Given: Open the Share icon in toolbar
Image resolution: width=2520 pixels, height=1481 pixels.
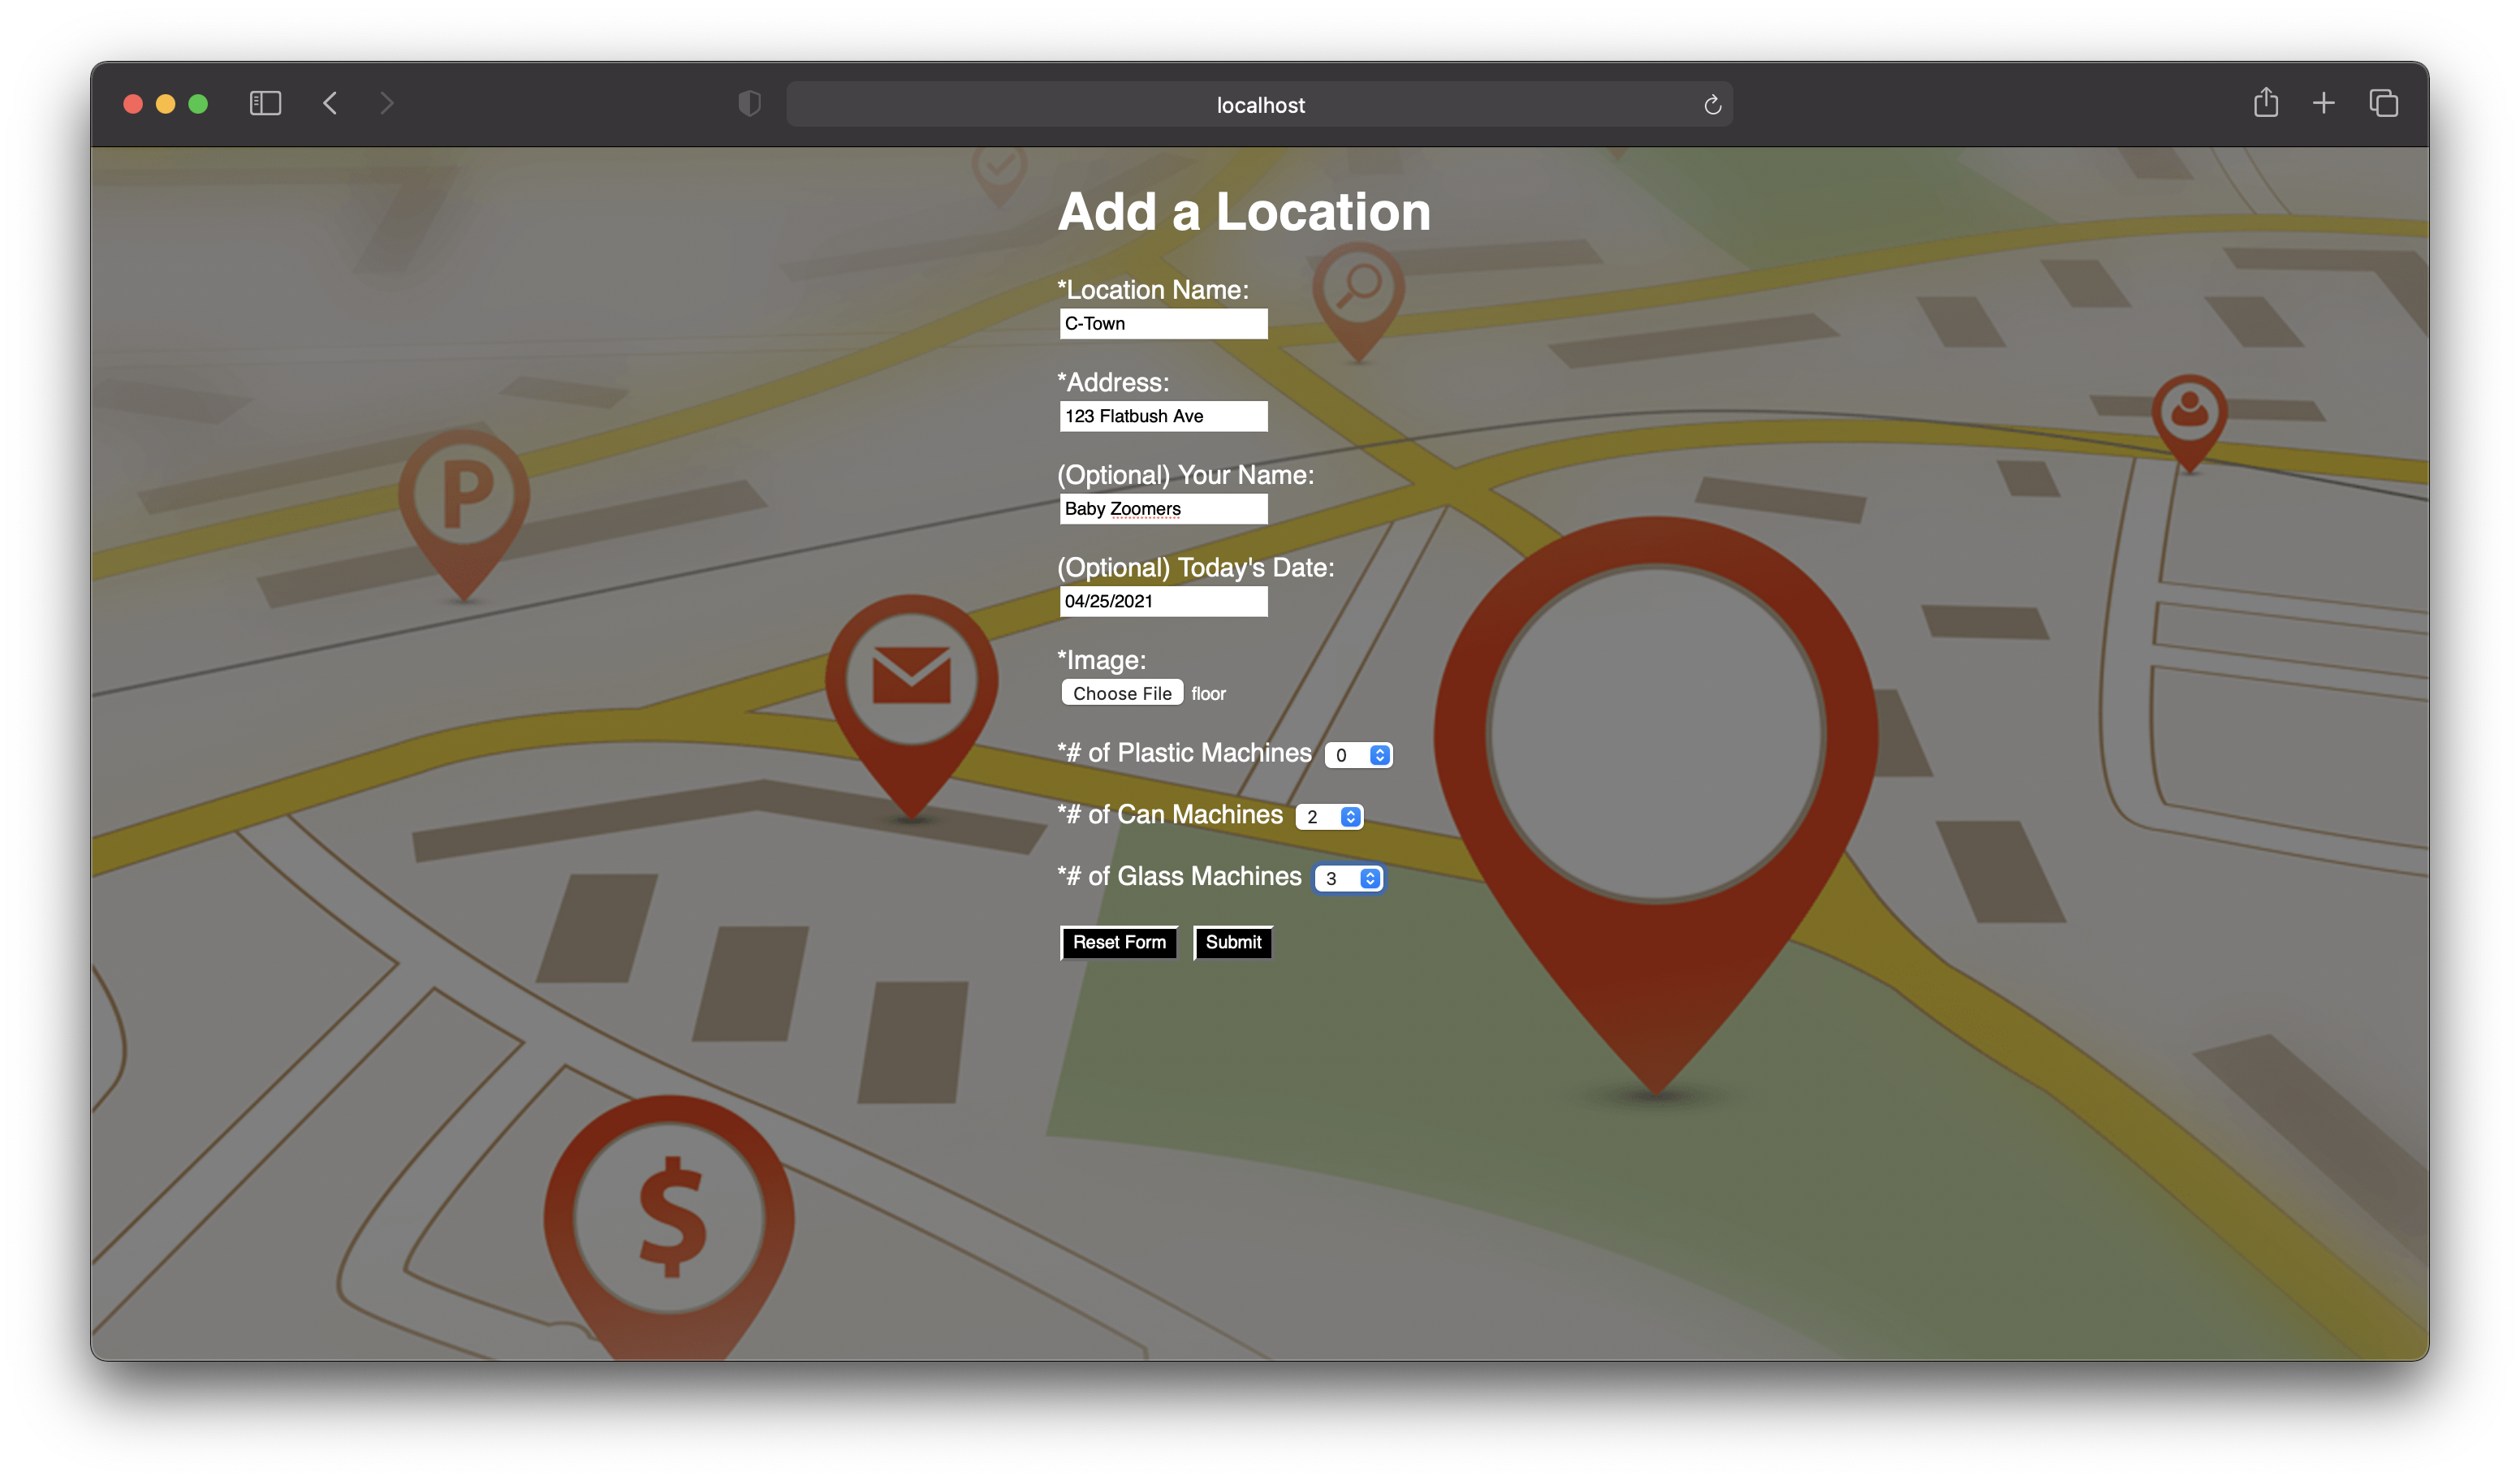Looking at the screenshot, I should click(x=2265, y=103).
